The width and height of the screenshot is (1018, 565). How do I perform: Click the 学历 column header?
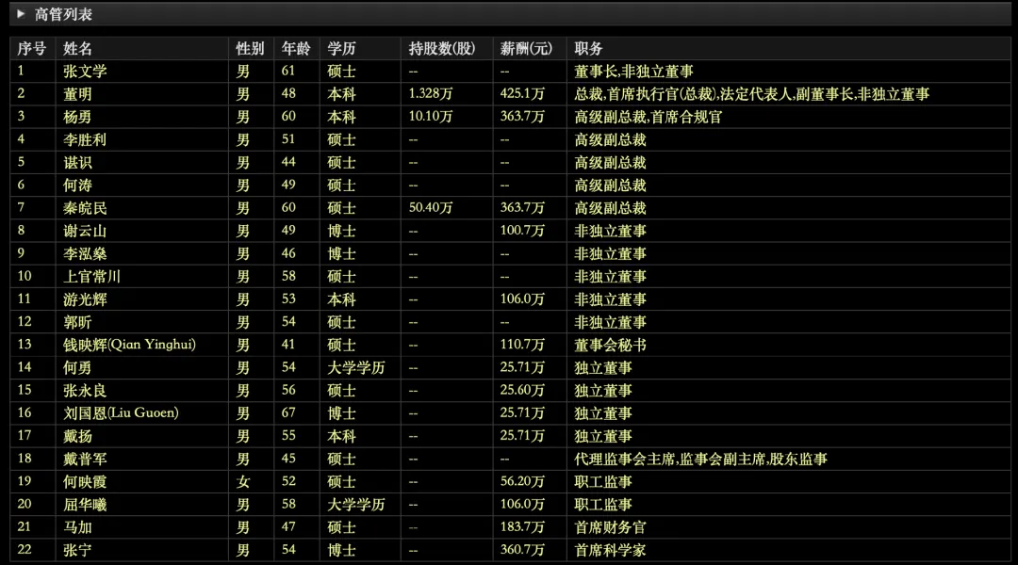(341, 48)
